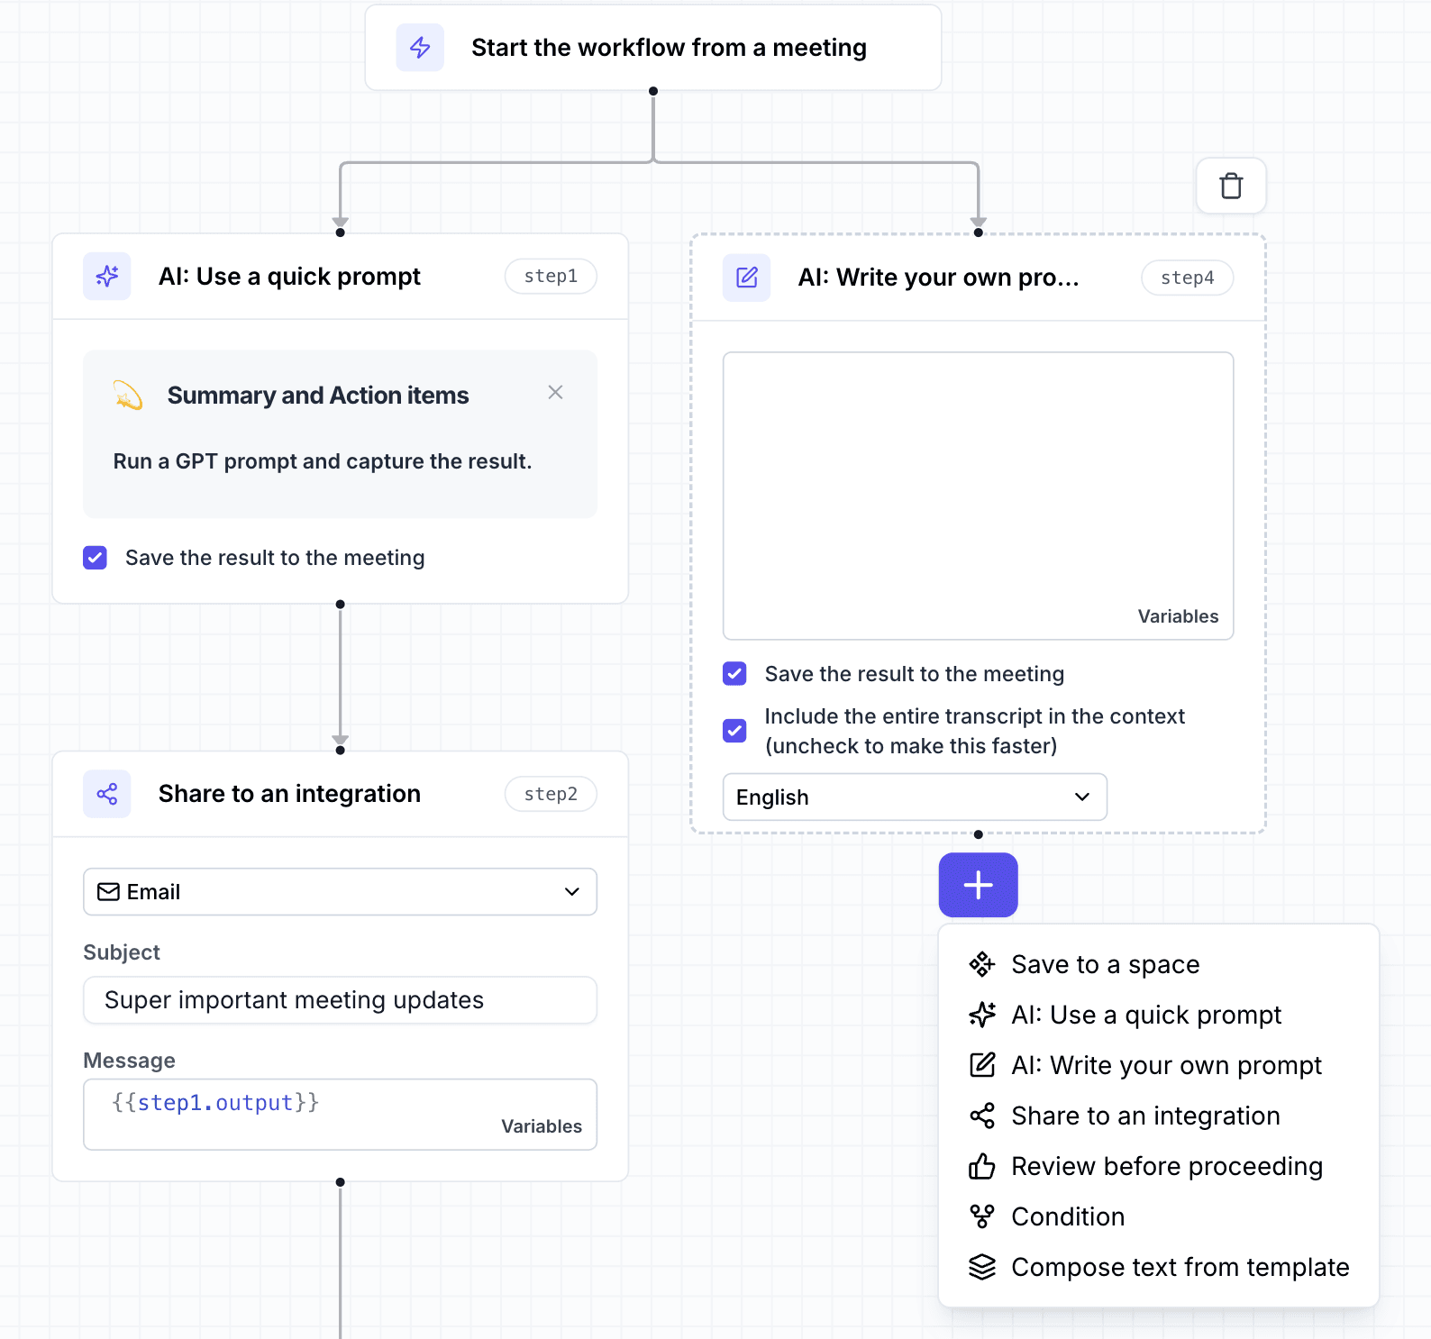This screenshot has width=1431, height=1339.
Task: Click the AI: Use a quick prompt header title
Action: [289, 276]
